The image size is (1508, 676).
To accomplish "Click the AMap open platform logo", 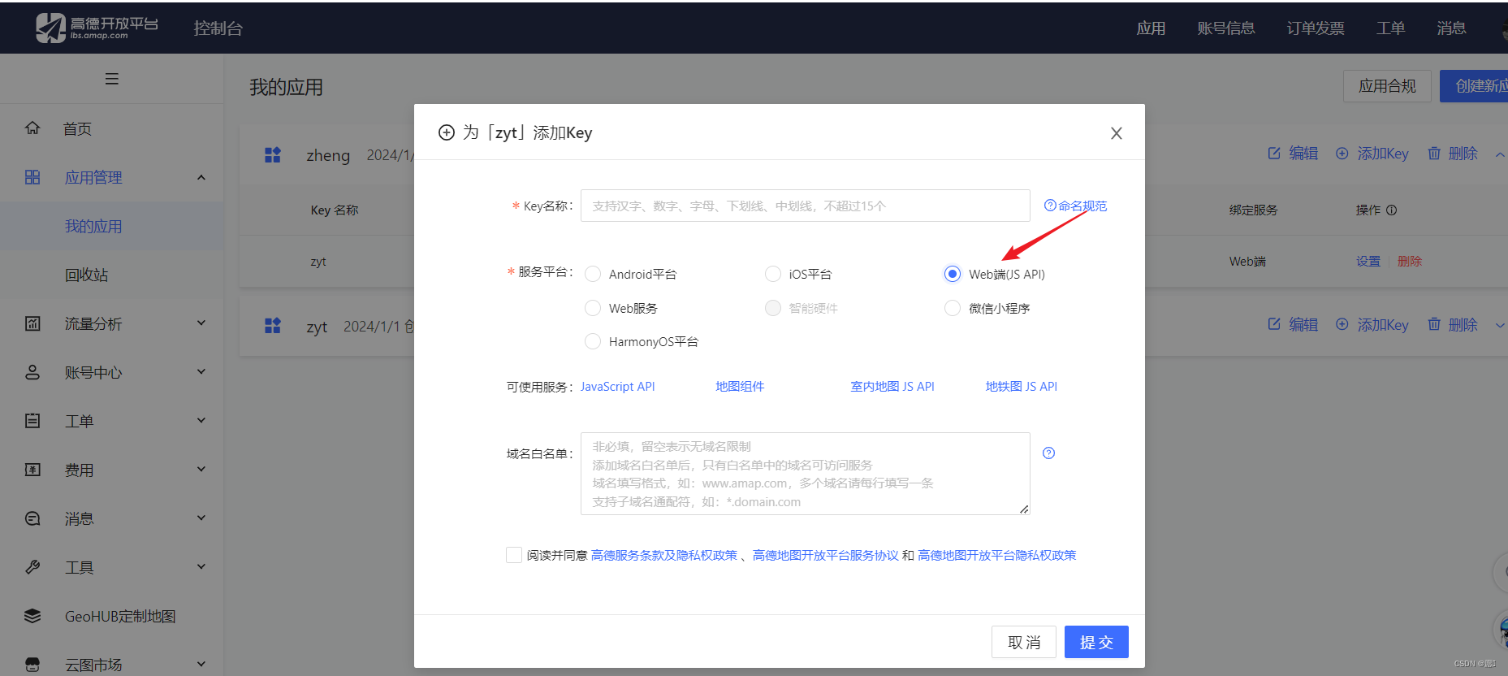I will tap(97, 28).
